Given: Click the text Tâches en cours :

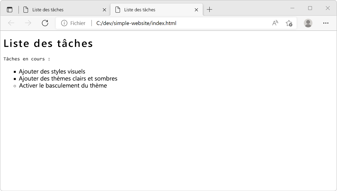Looking at the screenshot, I should tap(27, 59).
